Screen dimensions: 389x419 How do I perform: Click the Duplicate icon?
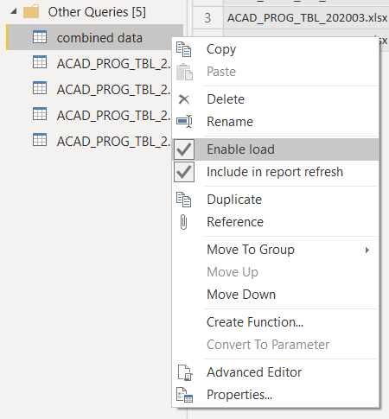184,200
